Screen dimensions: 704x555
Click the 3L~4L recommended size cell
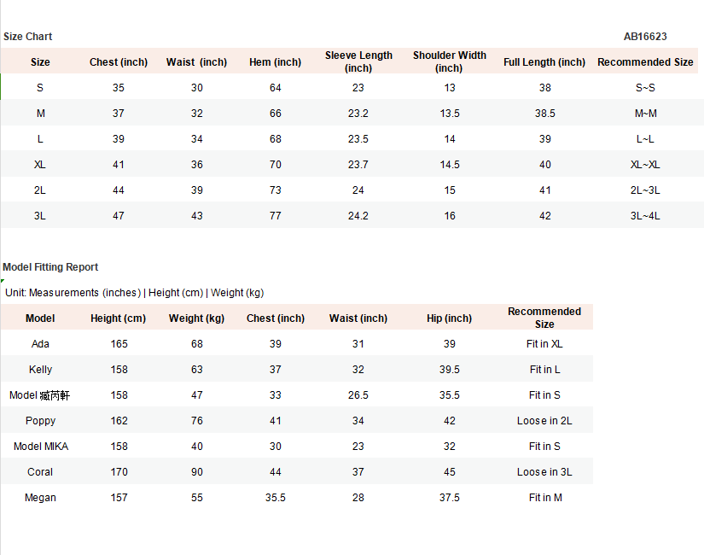pyautogui.click(x=645, y=216)
